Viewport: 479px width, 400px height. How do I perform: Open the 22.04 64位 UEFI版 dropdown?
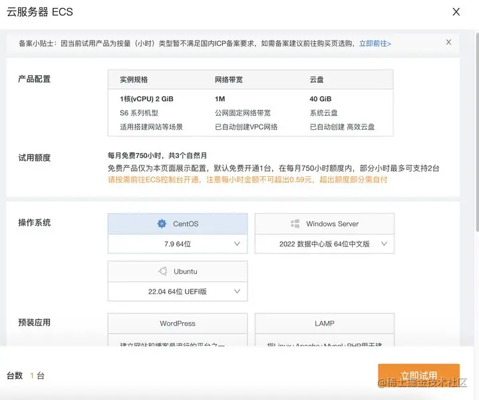[x=178, y=292]
